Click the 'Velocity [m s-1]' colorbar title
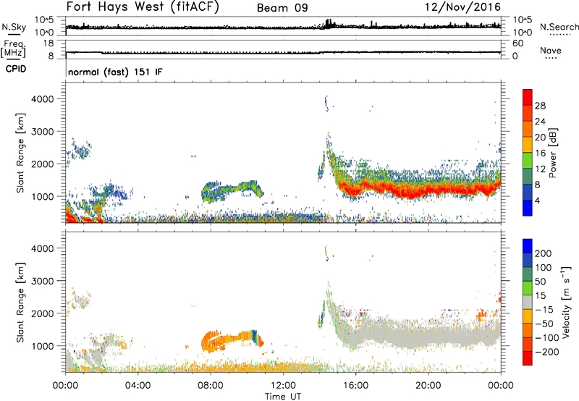579x401 pixels. click(566, 302)
